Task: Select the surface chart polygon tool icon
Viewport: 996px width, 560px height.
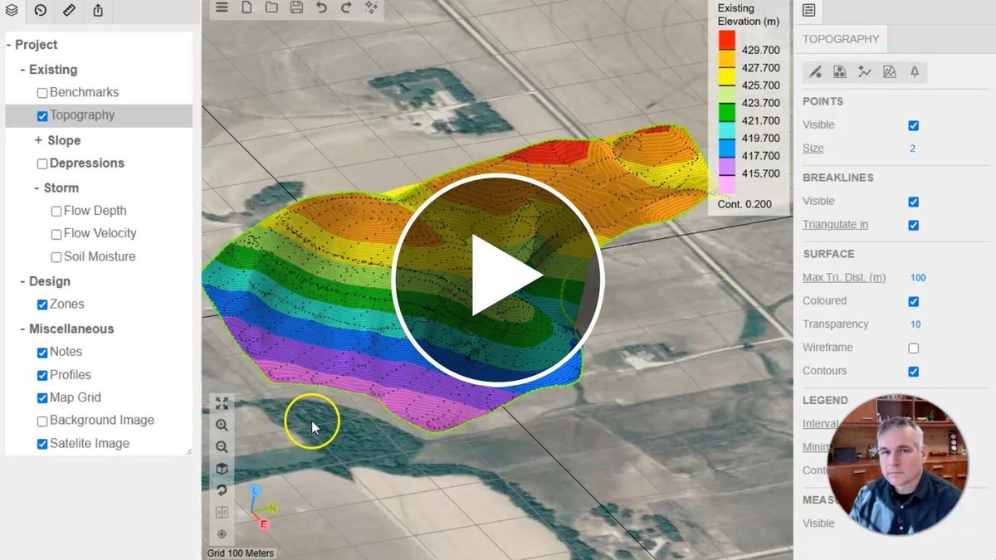Action: [890, 72]
